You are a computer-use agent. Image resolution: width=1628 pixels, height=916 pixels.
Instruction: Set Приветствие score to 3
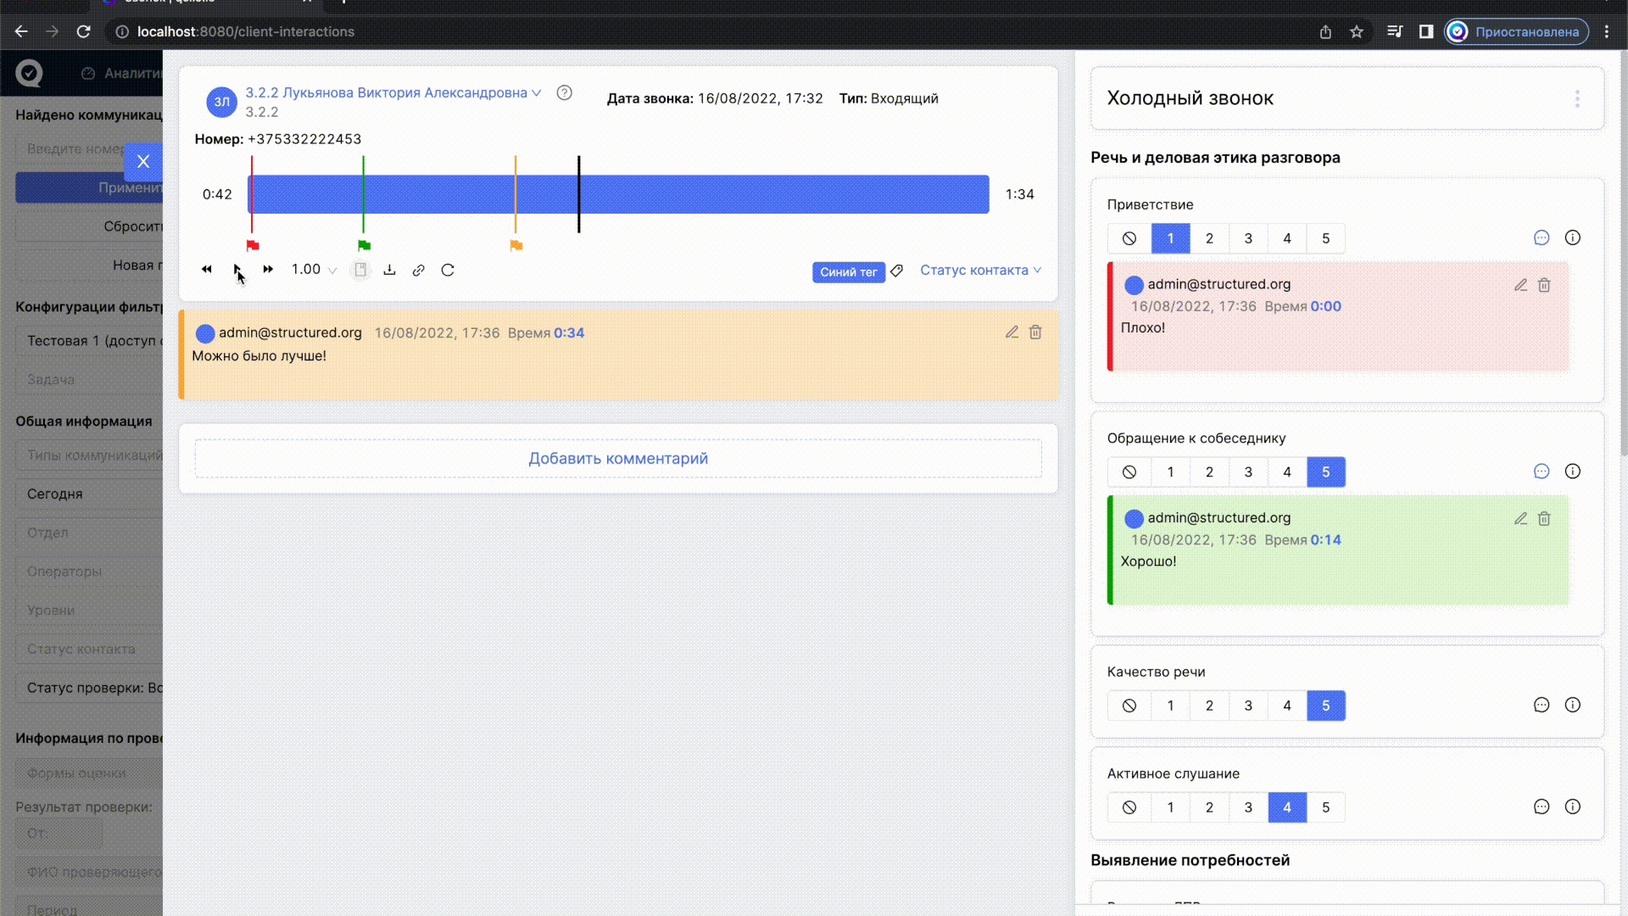(1248, 238)
